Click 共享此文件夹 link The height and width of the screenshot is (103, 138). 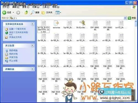[x=15, y=37]
